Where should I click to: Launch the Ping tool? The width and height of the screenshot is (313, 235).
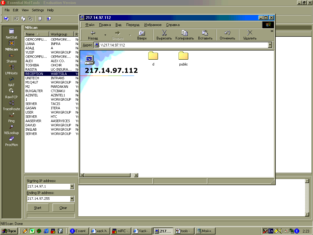[12, 117]
